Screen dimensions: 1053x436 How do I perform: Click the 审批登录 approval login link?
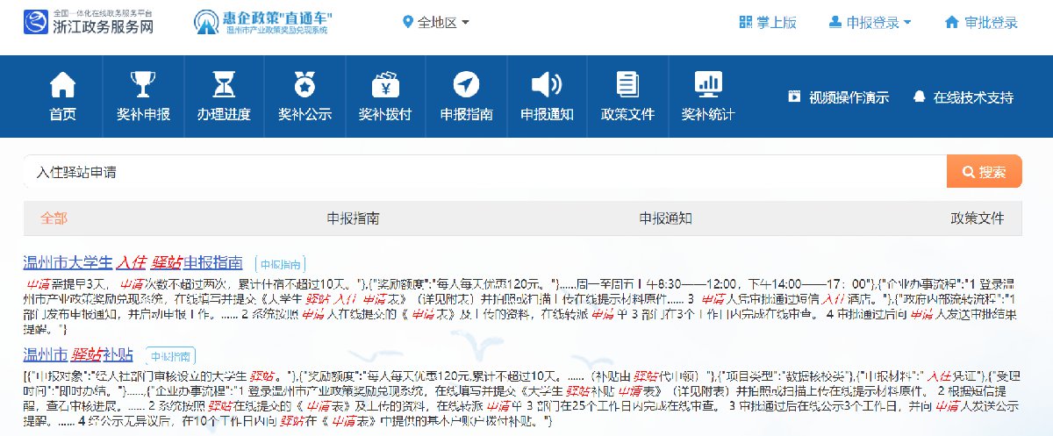[981, 23]
